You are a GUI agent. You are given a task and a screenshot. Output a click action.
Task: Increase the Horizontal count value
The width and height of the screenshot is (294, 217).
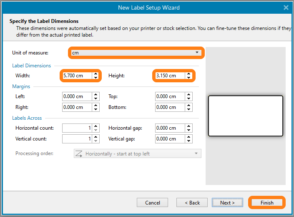pyautogui.click(x=96, y=126)
